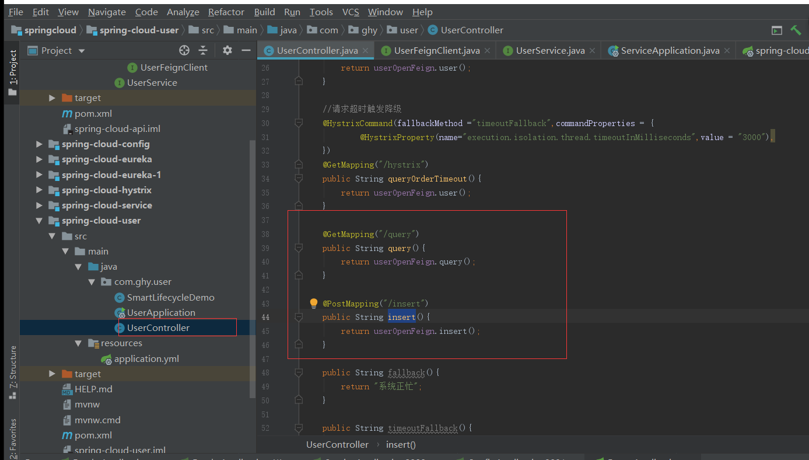The width and height of the screenshot is (809, 460).
Task: Open the Analyze menu
Action: (x=183, y=12)
